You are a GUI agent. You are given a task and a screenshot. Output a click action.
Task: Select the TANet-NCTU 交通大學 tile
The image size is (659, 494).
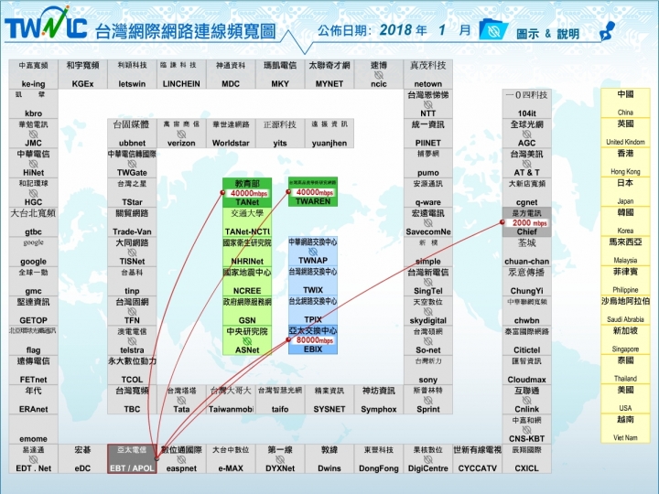(x=247, y=222)
